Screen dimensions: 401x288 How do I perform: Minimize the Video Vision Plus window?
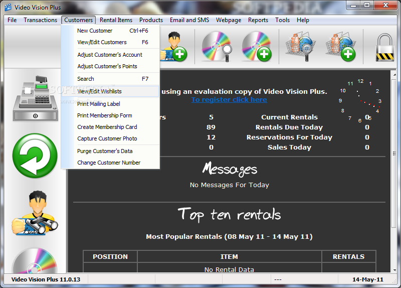click(x=353, y=5)
